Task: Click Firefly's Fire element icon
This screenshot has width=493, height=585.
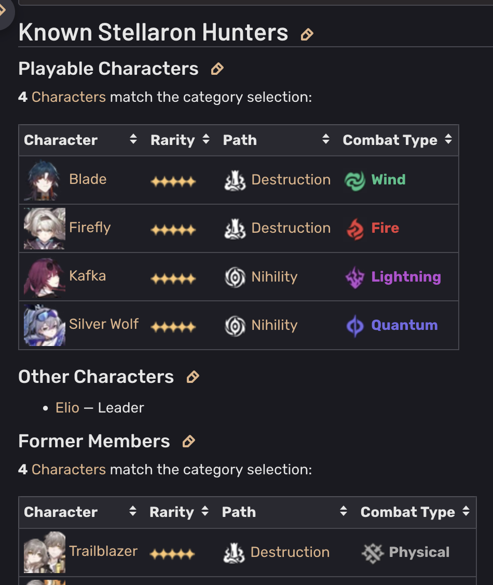Action: click(x=355, y=229)
